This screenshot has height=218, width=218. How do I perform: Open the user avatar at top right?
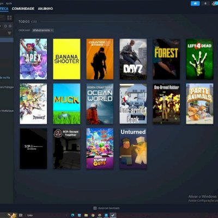[215, 3]
